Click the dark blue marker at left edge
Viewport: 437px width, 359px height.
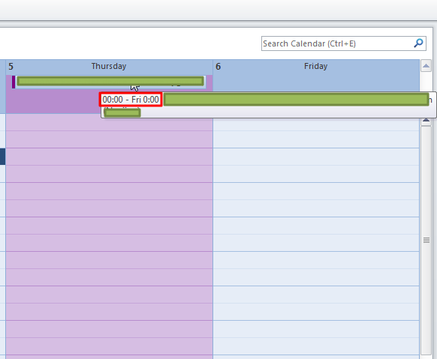pyautogui.click(x=2, y=157)
